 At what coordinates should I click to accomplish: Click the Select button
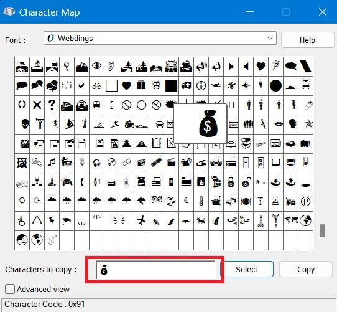click(x=246, y=269)
